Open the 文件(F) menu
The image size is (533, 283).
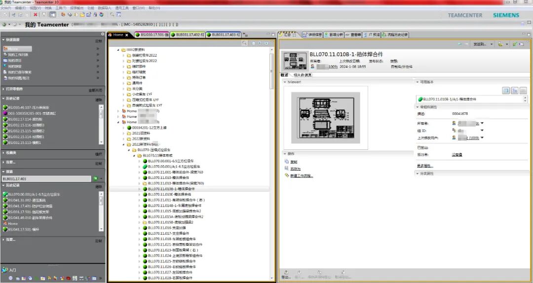[x=6, y=7]
